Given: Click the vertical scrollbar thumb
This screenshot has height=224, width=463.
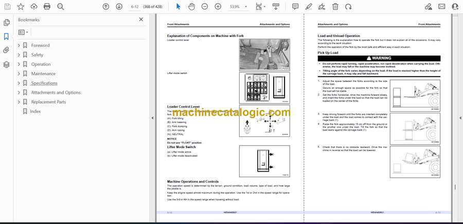Looking at the screenshot, I should click(455, 187).
